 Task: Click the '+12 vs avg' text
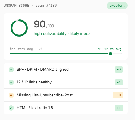coord(112,49)
